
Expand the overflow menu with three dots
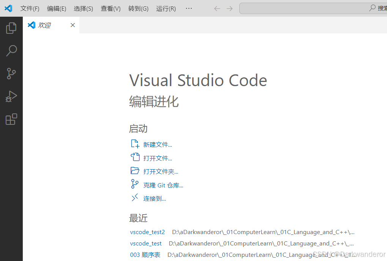point(189,8)
